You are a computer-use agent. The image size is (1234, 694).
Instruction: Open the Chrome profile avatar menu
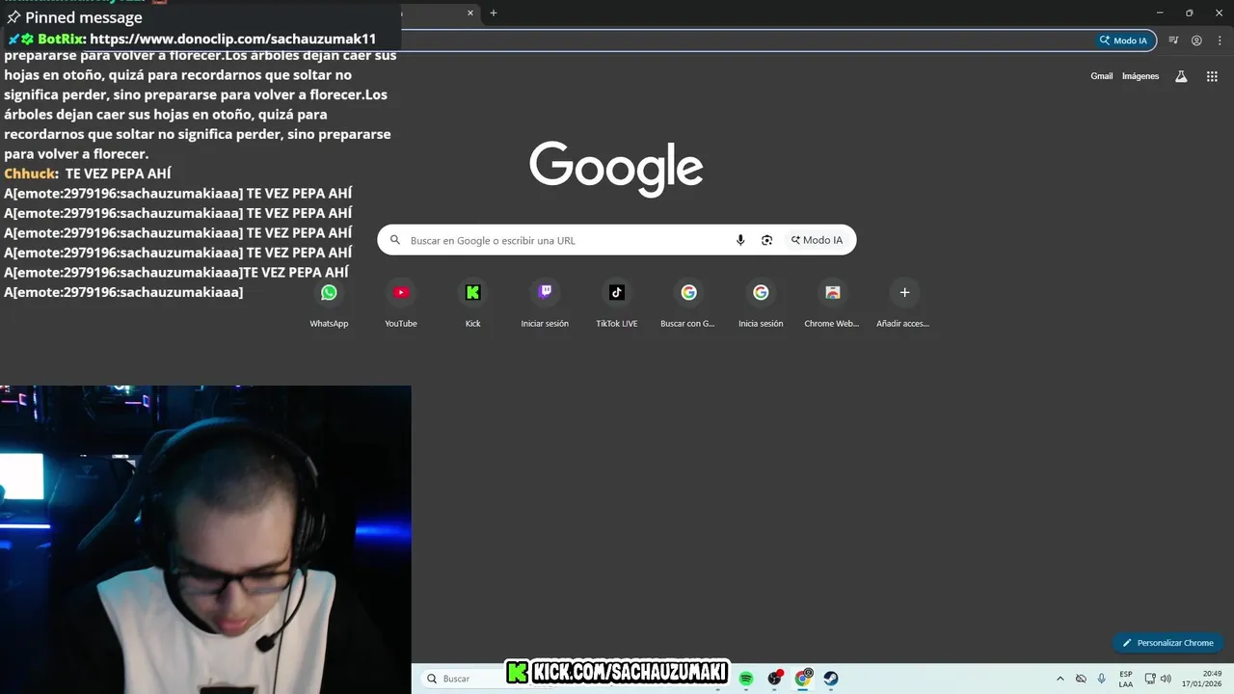(1196, 40)
